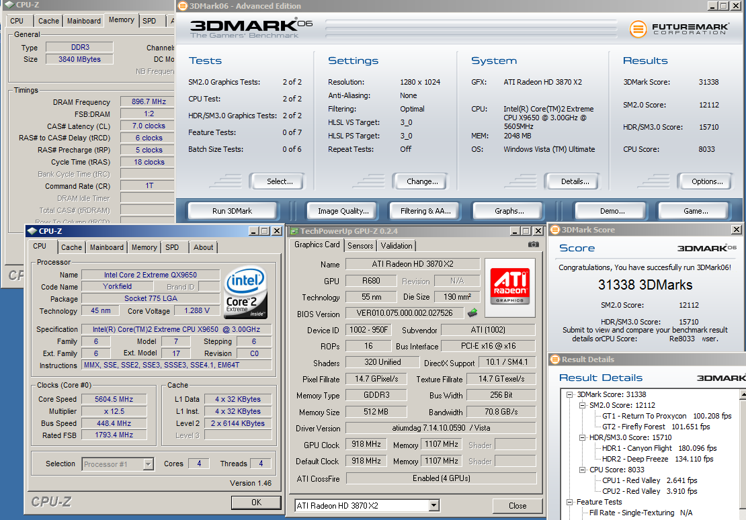Screen dimensions: 746x520
Task: Click the Futuremark logo in 3DMark06
Action: pyautogui.click(x=678, y=28)
